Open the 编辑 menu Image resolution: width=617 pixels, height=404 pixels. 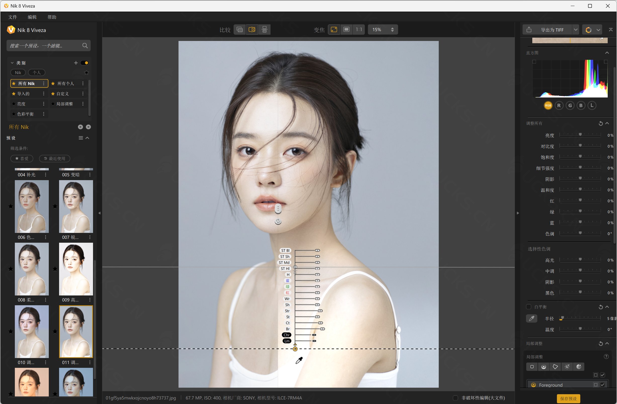[x=32, y=17]
